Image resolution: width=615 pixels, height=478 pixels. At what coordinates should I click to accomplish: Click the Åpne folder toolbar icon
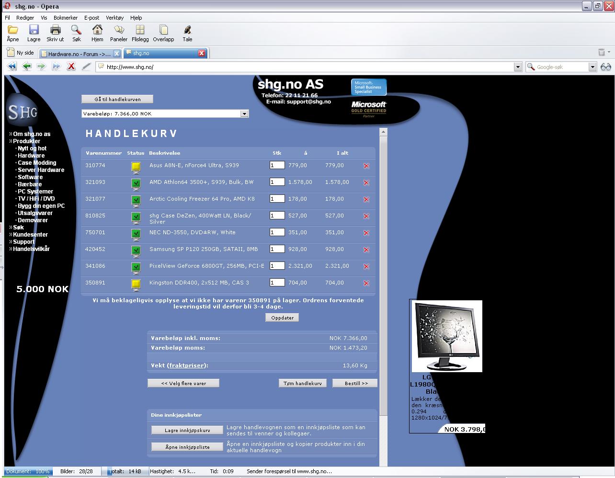coord(13,30)
